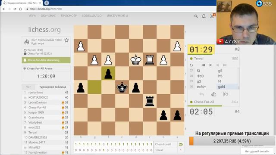Image resolution: width=276 pixels, height=155 pixels.
Task: Open the friends online box
Action: 257,151
